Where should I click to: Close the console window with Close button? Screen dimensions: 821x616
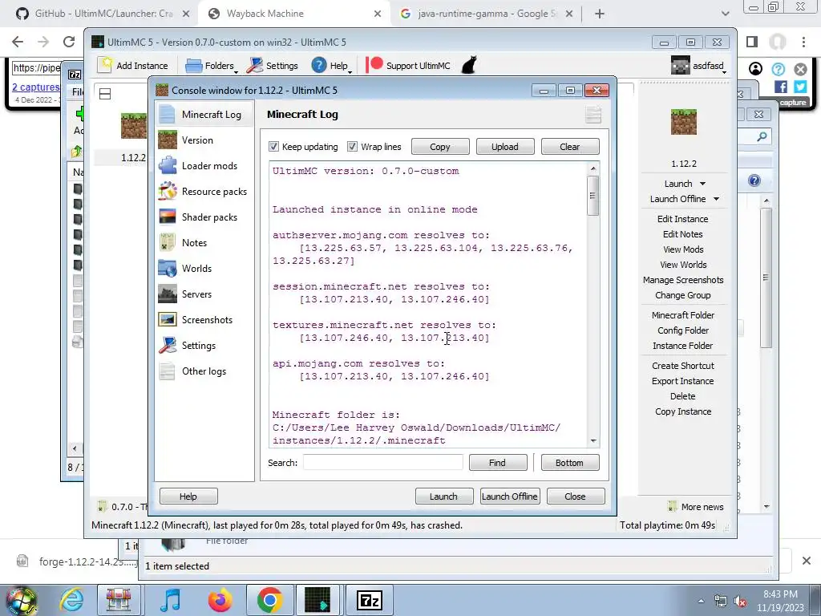[x=575, y=496]
